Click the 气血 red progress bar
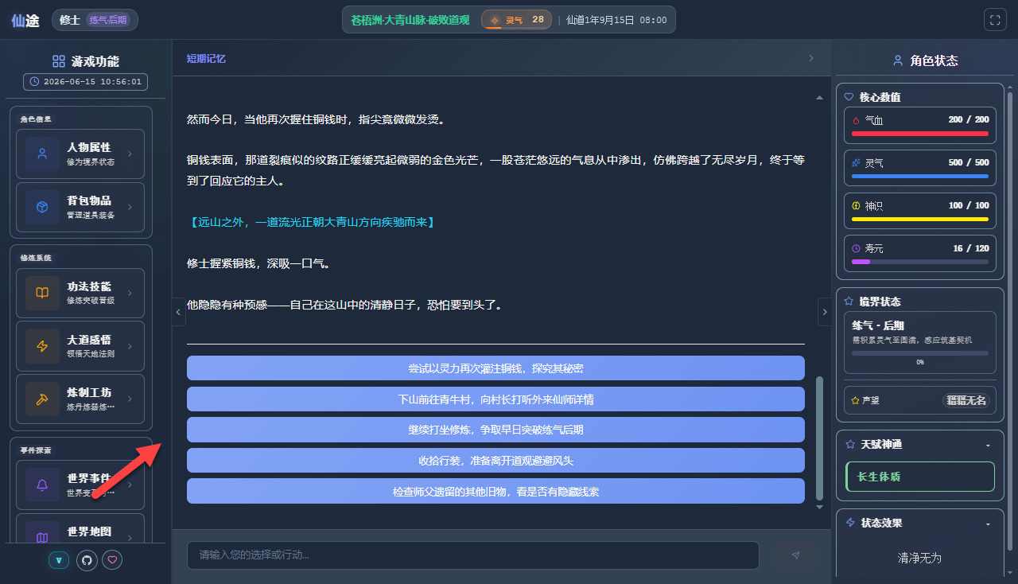The image size is (1018, 584). point(920,134)
